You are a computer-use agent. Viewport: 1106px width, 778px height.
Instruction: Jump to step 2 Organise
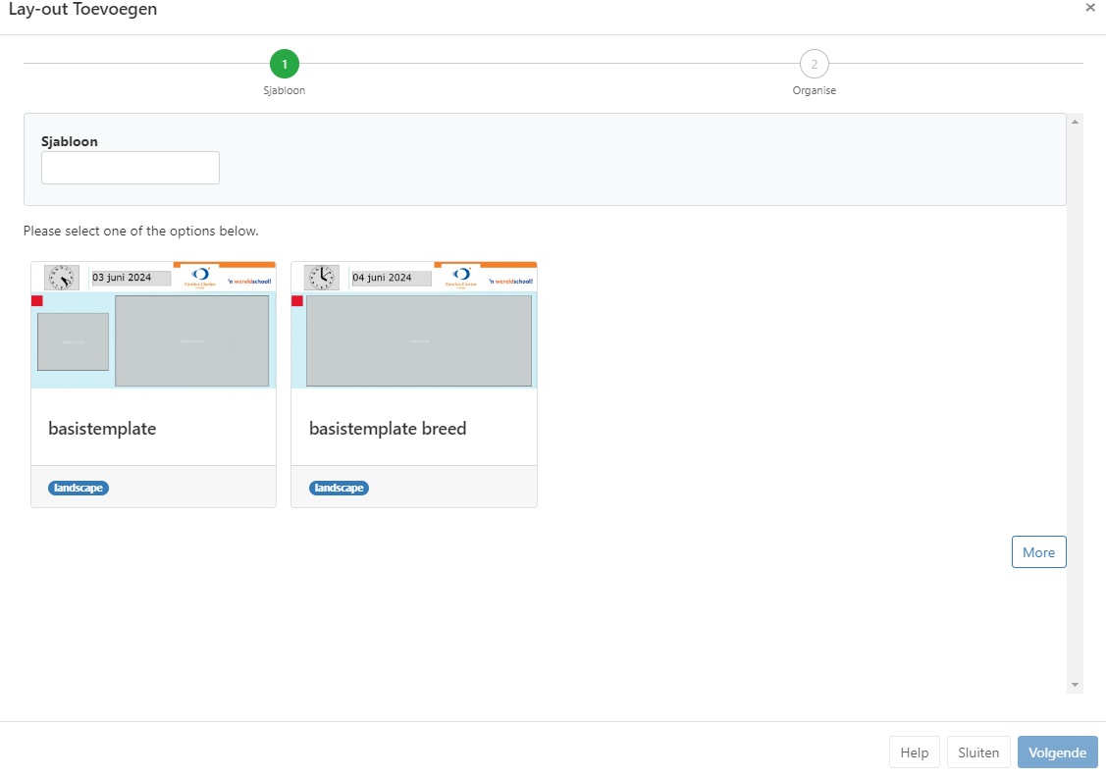814,65
